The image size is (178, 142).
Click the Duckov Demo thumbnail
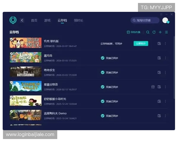click(x=26, y=115)
